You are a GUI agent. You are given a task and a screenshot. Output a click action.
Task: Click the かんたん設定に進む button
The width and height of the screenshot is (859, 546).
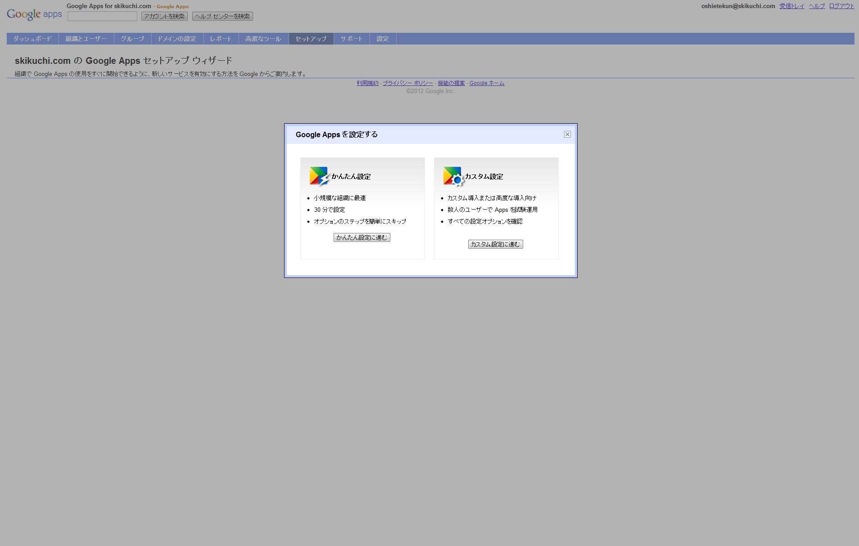tap(362, 237)
